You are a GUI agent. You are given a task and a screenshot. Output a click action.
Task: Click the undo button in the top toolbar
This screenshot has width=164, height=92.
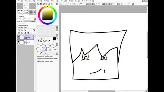[60, 4]
